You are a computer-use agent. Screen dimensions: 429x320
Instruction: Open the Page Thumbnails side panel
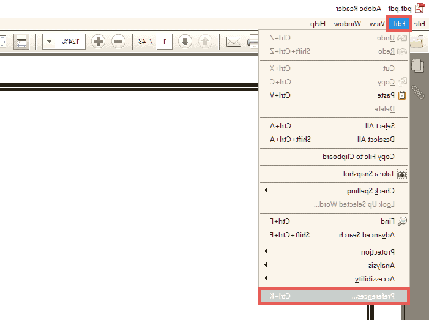pyautogui.click(x=417, y=66)
